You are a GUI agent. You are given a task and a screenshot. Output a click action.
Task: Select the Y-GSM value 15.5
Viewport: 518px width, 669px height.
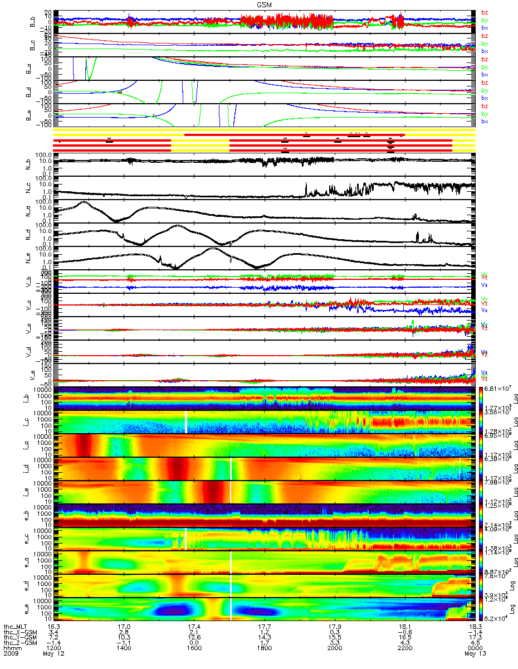point(335,637)
